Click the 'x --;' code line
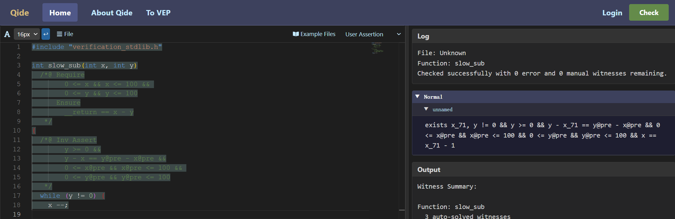The height and width of the screenshot is (219, 675). 58,205
